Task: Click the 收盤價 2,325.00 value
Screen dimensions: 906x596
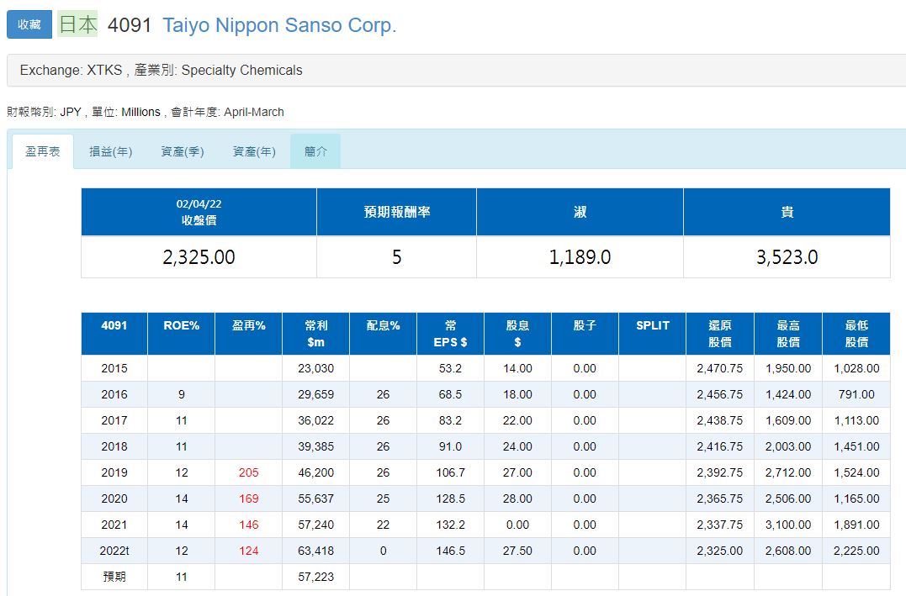Action: (199, 257)
